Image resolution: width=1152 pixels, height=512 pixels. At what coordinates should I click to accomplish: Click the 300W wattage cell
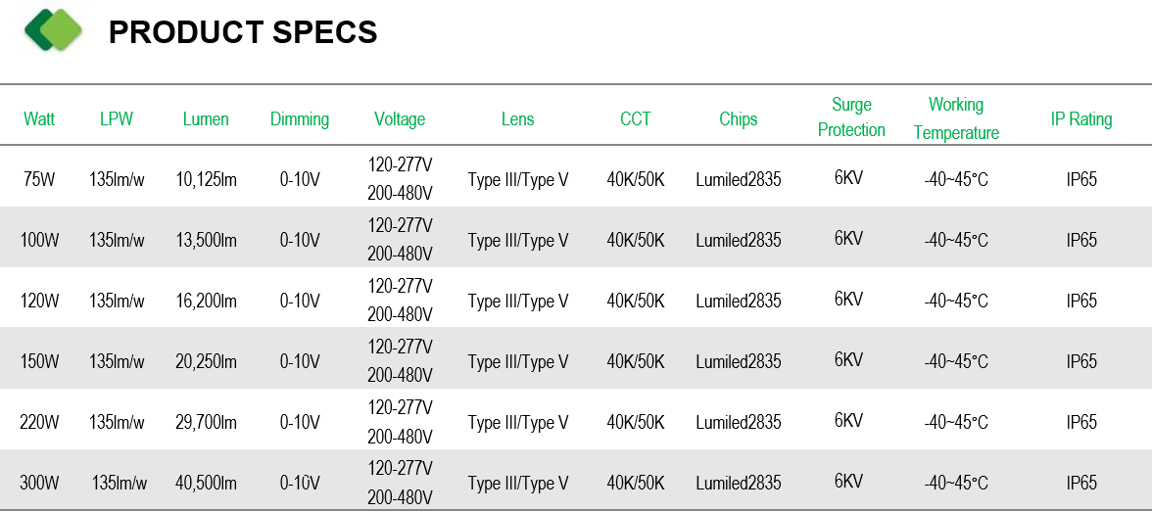point(39,484)
